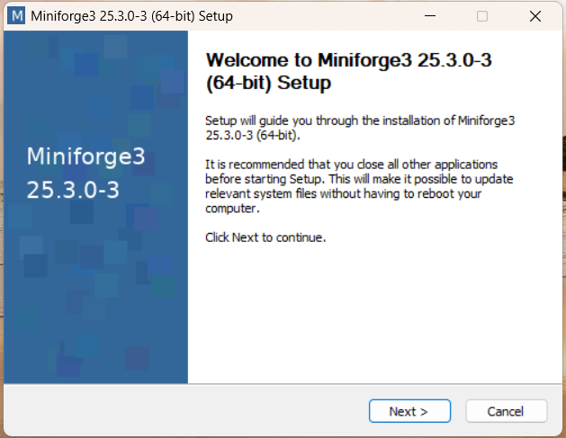
Task: Click the 'Setup will guide you through' paragraph
Action: coord(360,128)
